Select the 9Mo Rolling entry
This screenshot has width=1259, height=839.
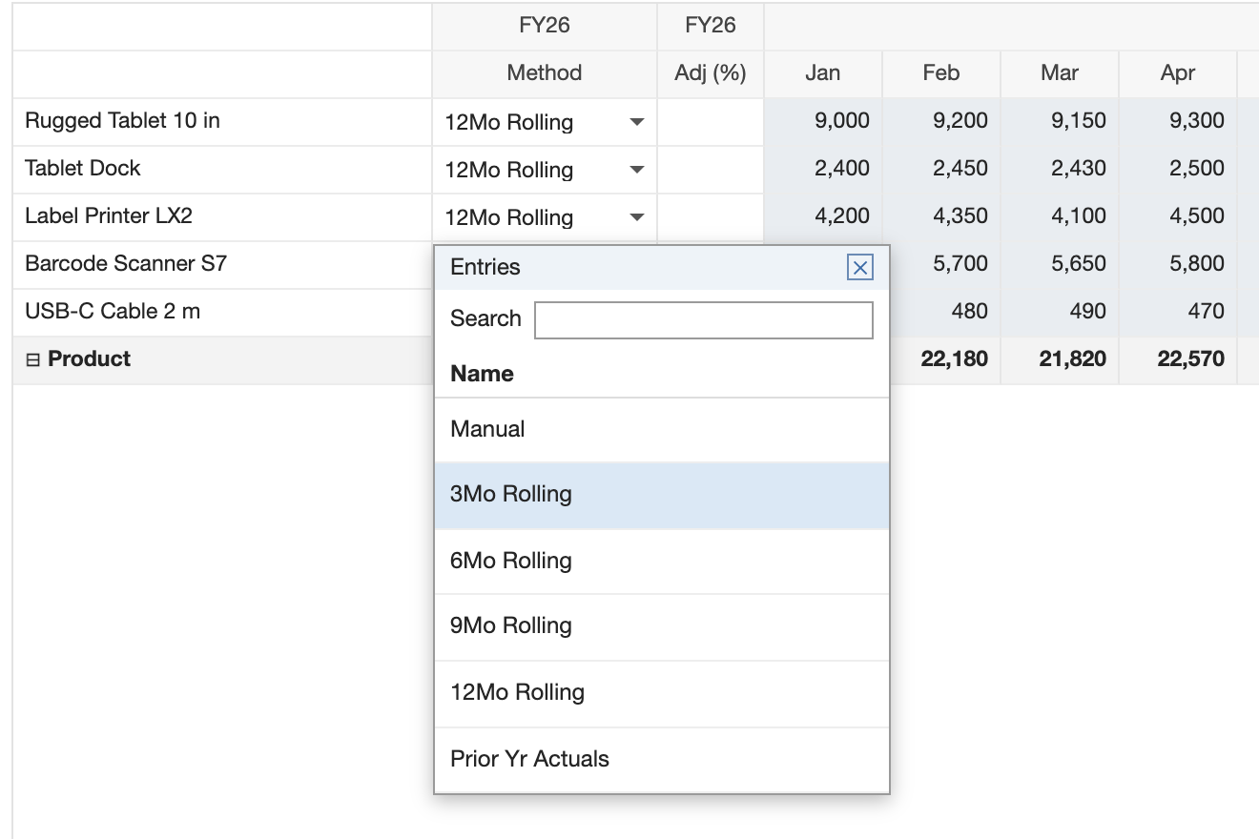click(662, 626)
